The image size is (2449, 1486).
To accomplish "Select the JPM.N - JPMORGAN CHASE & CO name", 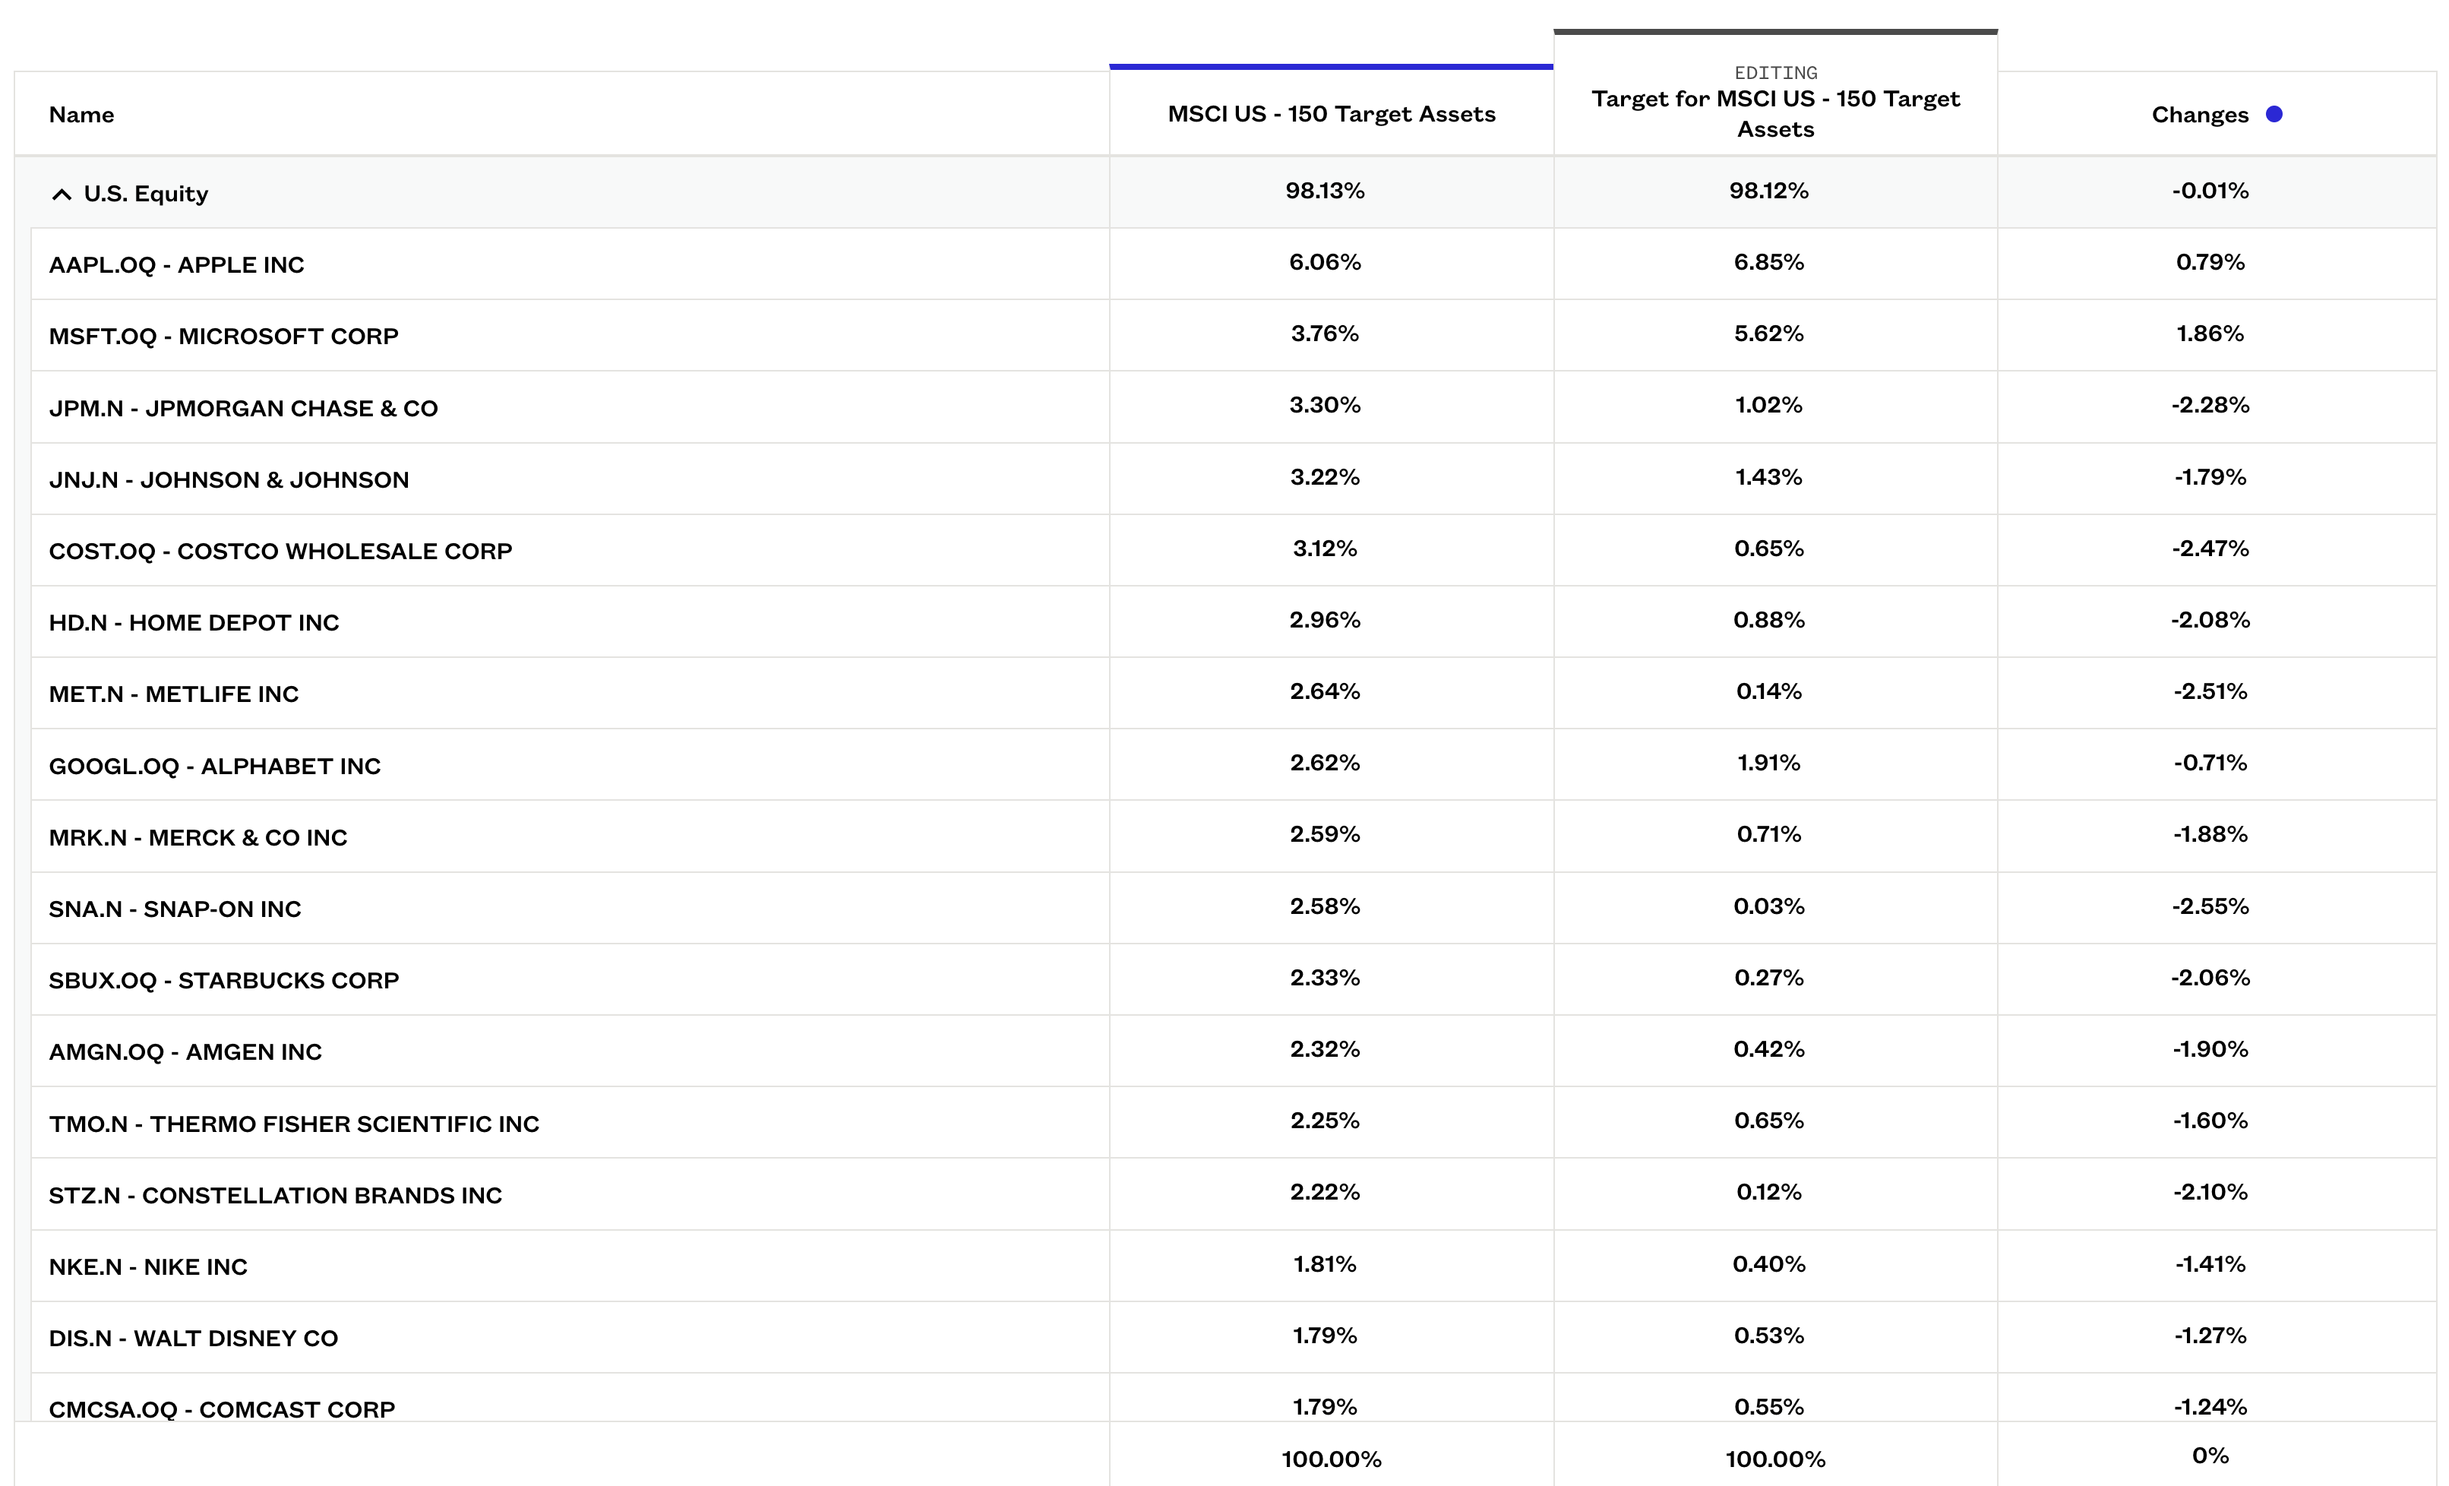I will click(x=244, y=409).
